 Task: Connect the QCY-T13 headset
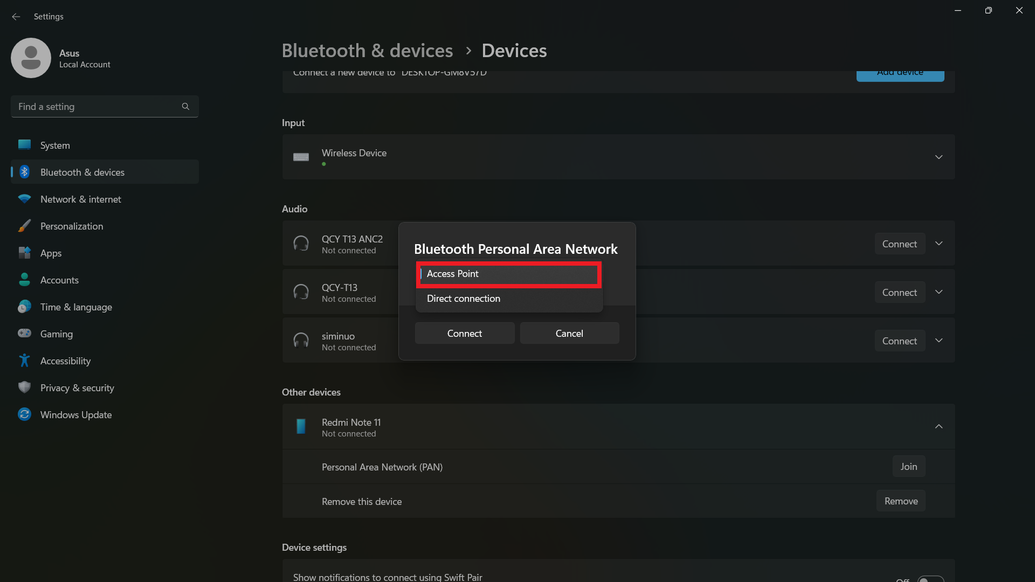tap(899, 292)
